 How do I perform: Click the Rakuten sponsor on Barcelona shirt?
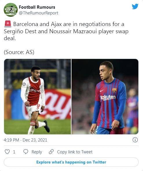pyautogui.click(x=108, y=97)
